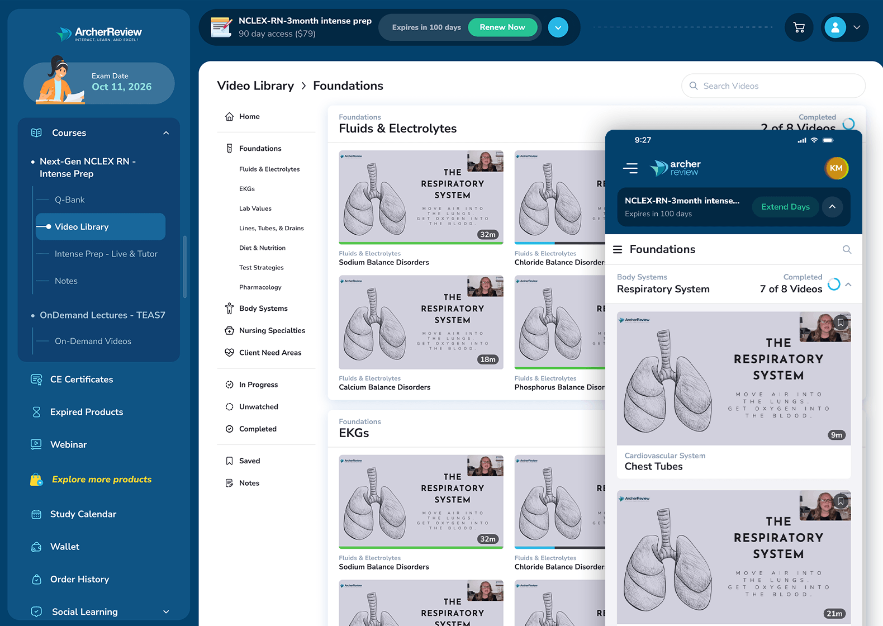Click the mobile search magnifier icon
This screenshot has height=626, width=883.
847,249
